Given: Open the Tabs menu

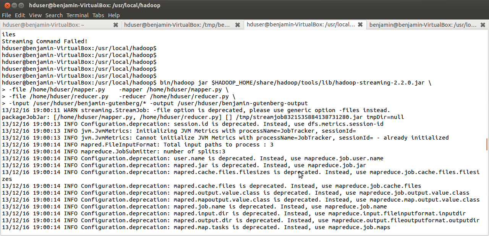Looking at the screenshot, I should pyautogui.click(x=98, y=15).
